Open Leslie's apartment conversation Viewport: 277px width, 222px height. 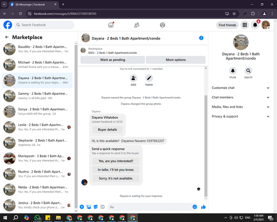click(x=37, y=127)
